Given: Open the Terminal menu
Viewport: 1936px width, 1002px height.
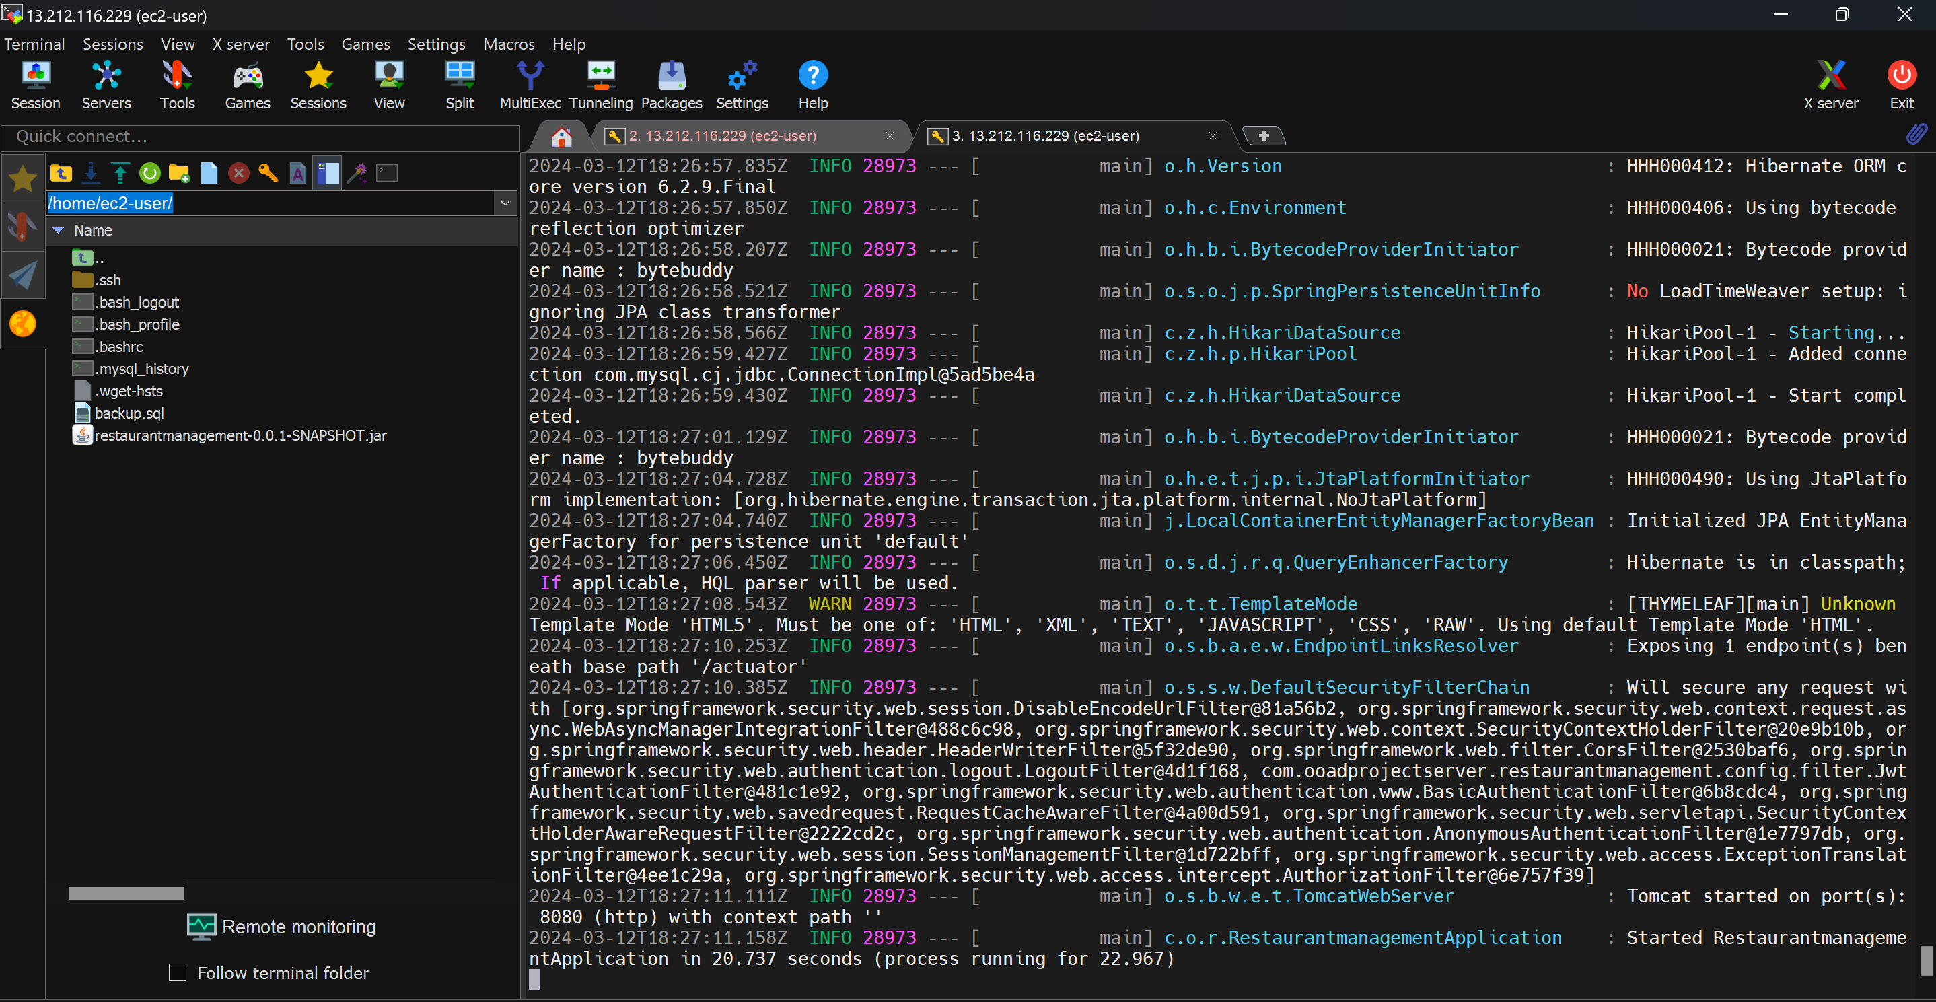Looking at the screenshot, I should [x=34, y=44].
